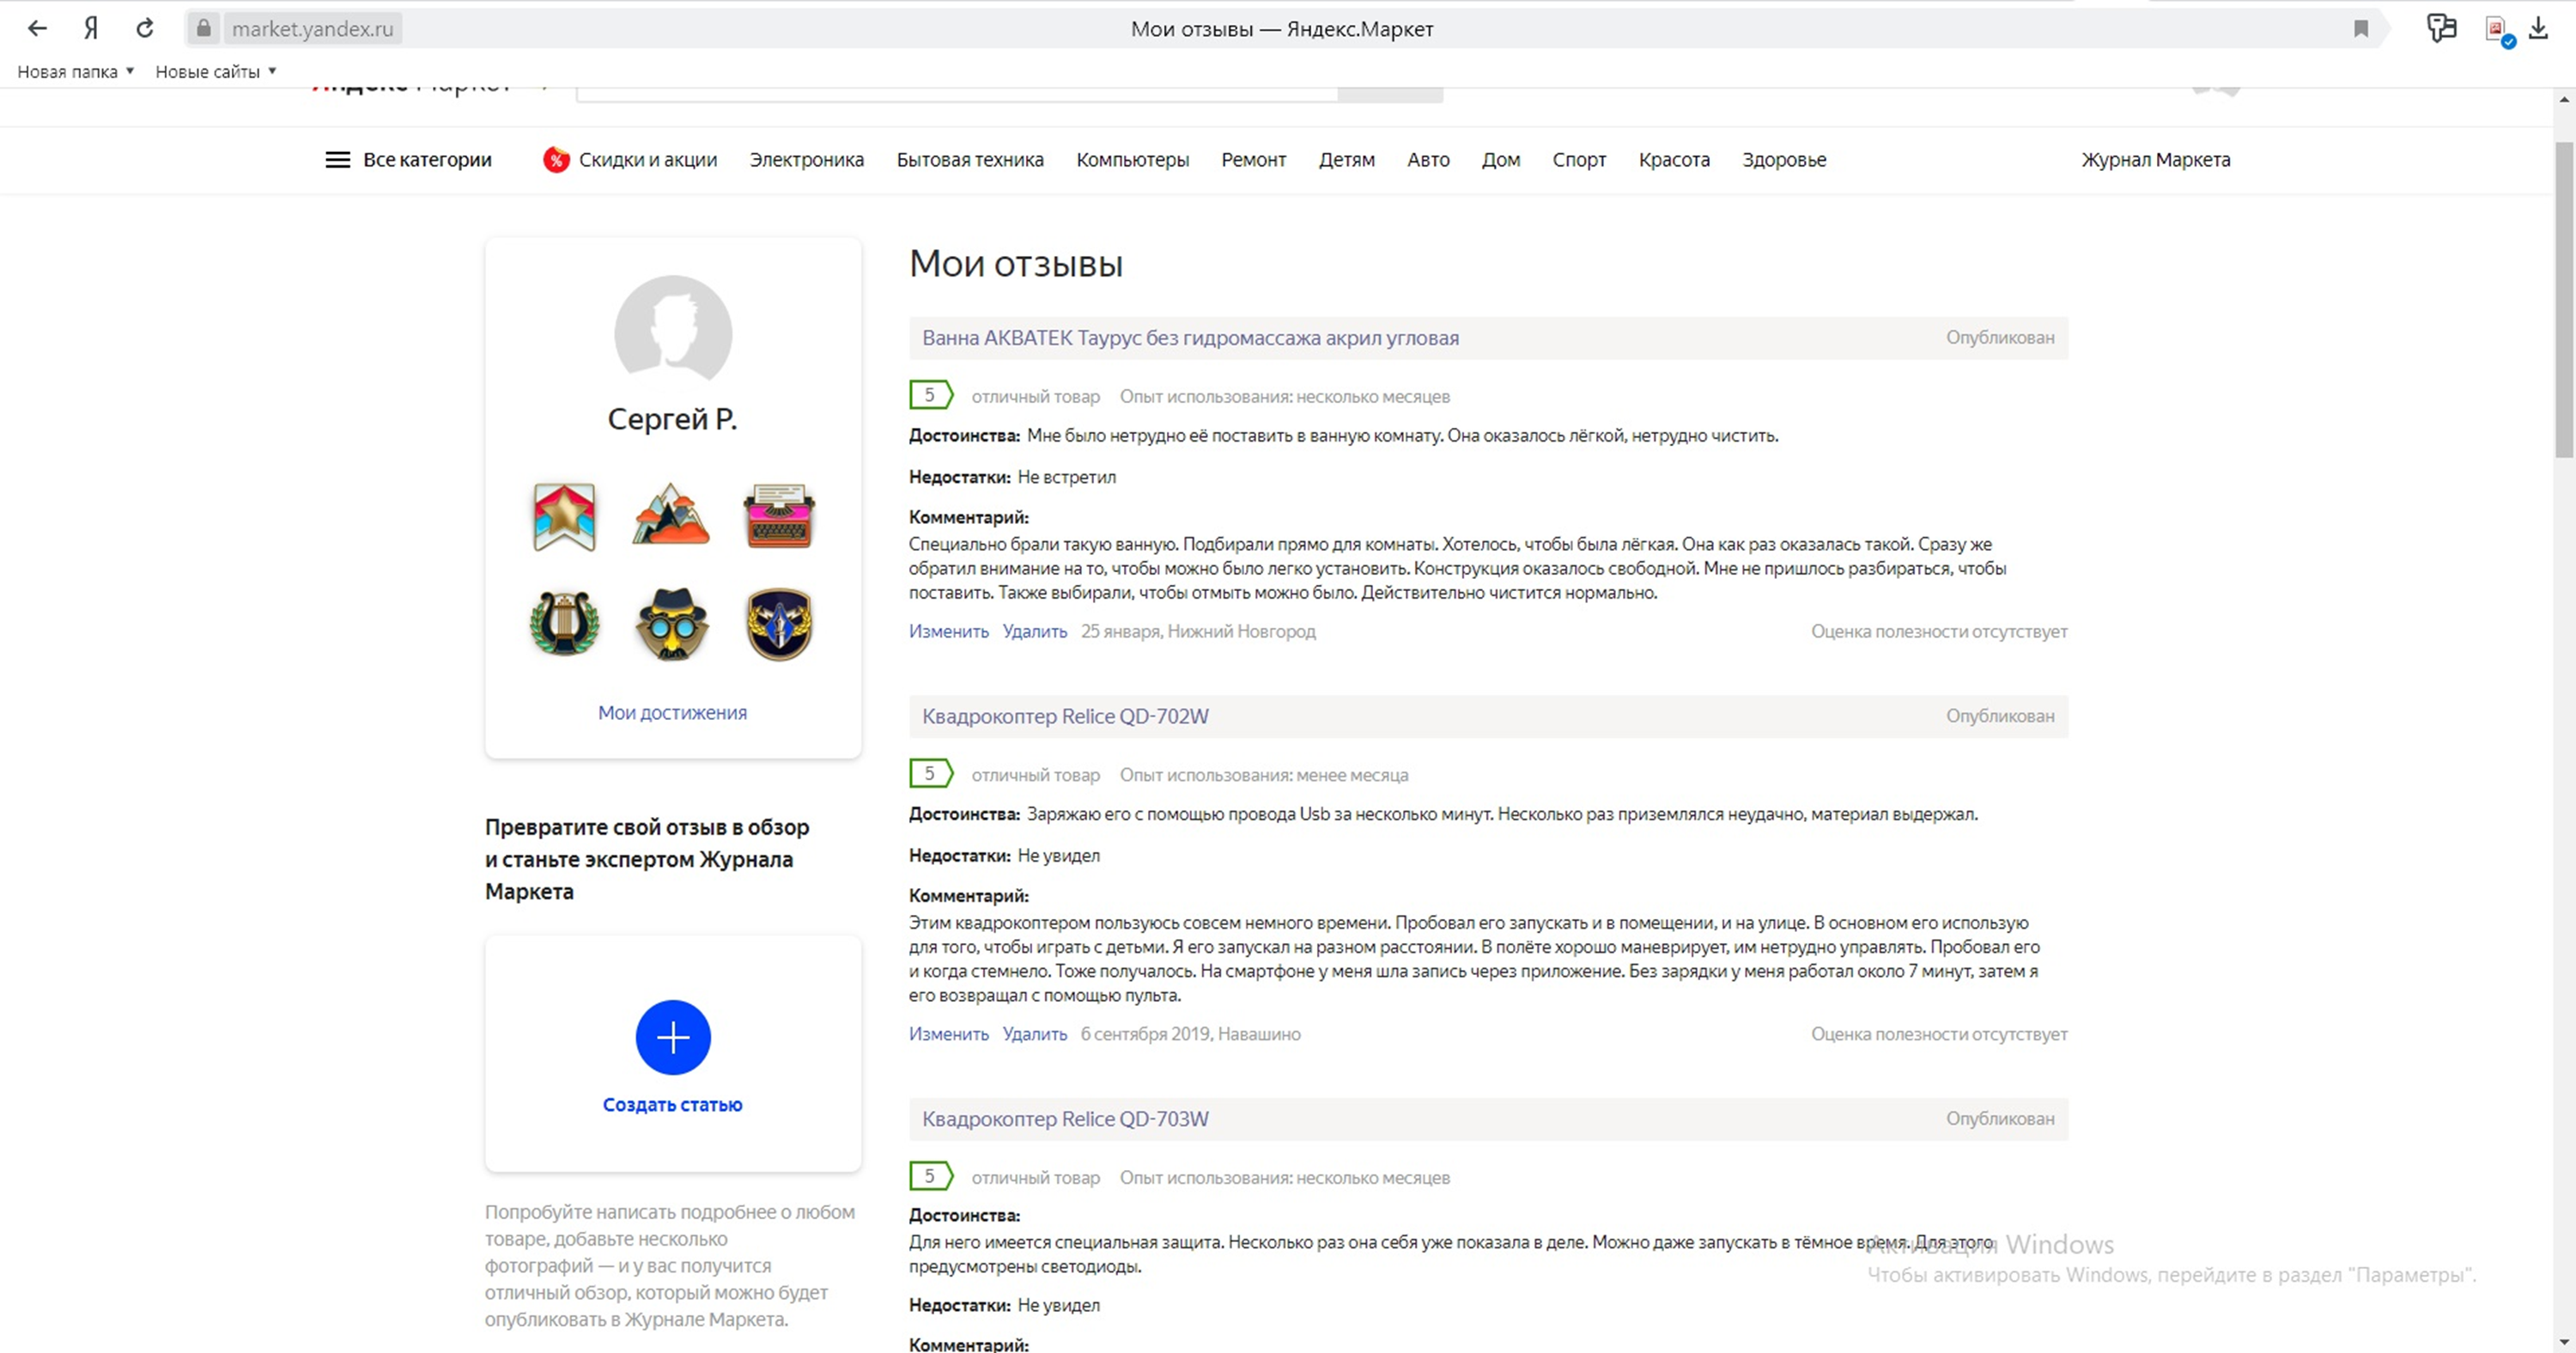Viewport: 2576px width, 1353px height.
Task: Open the Электроника category
Action: [807, 160]
